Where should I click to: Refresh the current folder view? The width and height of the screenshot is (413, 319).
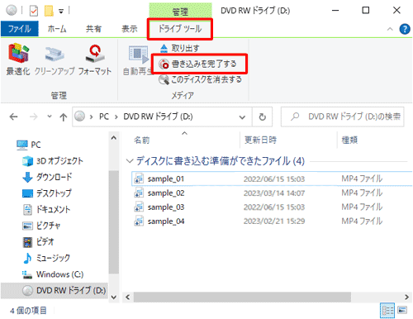[x=263, y=117]
